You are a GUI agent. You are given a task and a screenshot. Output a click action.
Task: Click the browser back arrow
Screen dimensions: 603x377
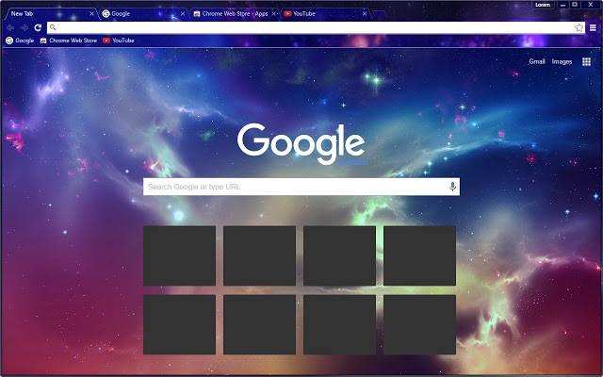[10, 27]
